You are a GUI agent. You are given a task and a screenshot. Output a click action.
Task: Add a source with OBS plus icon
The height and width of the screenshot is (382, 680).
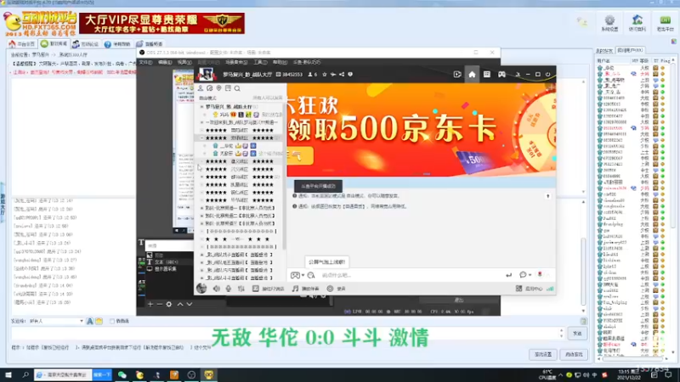150,304
